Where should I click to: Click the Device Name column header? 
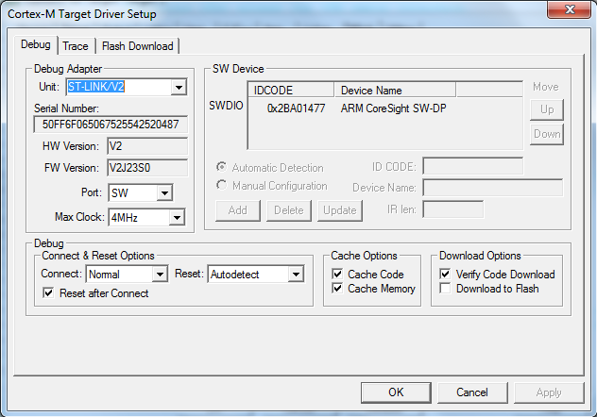395,90
